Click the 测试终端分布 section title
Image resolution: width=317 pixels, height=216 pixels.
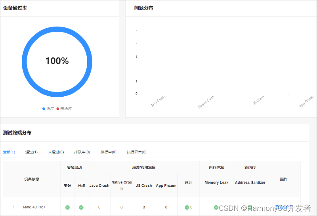(x=17, y=133)
